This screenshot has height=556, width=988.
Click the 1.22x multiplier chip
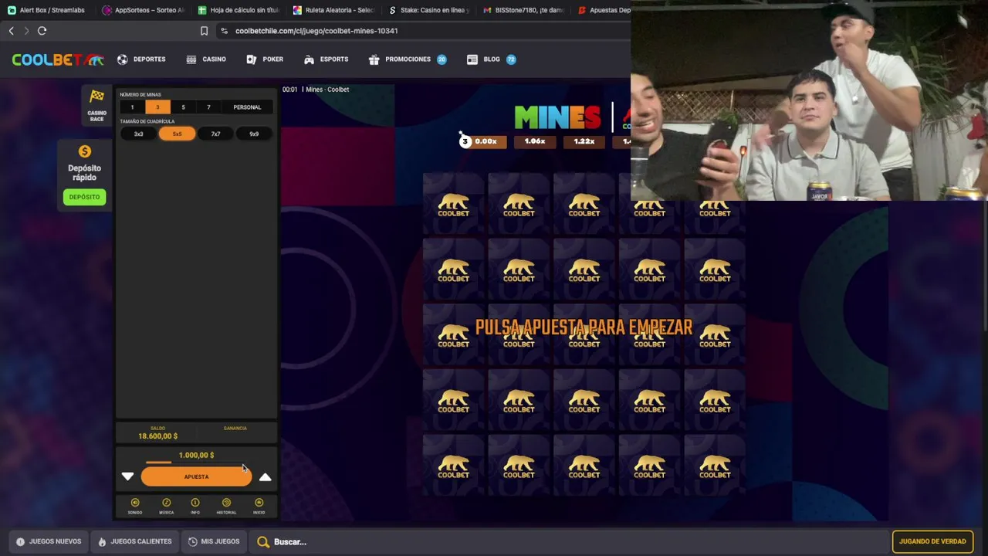coord(584,141)
